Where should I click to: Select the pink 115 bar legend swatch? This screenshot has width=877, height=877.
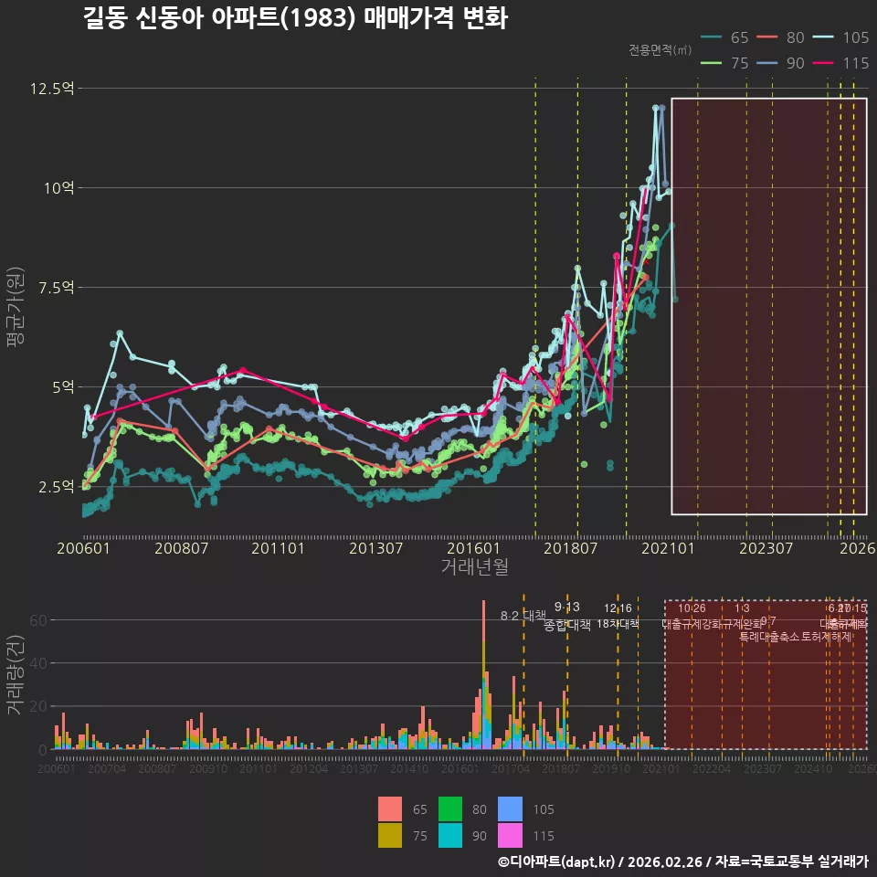tap(510, 836)
